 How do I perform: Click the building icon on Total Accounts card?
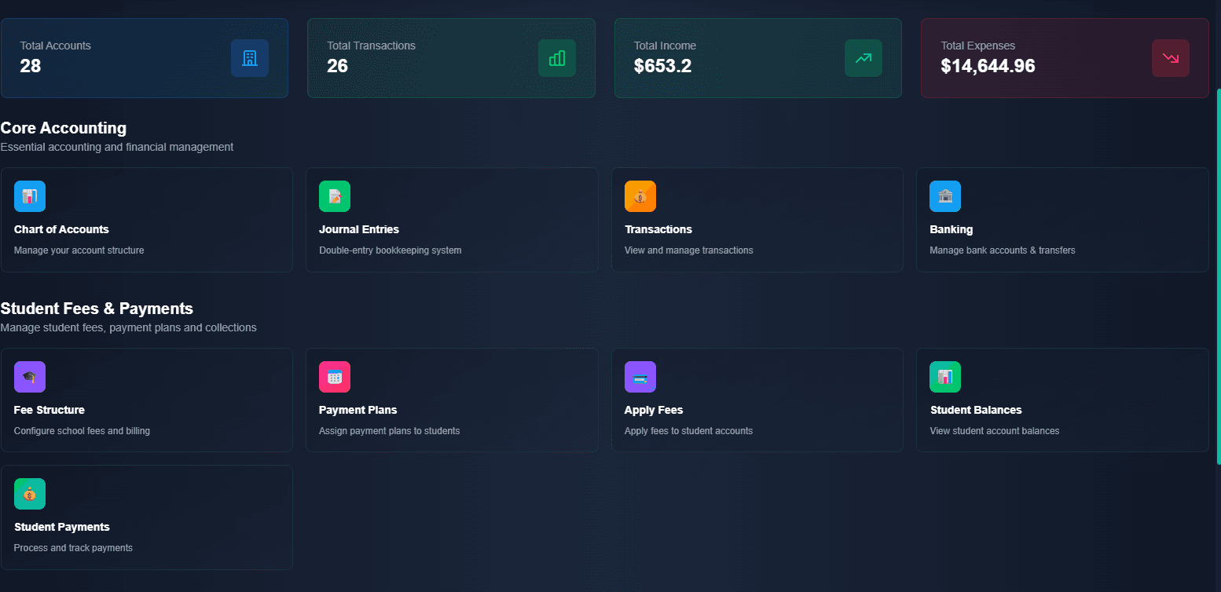point(250,58)
